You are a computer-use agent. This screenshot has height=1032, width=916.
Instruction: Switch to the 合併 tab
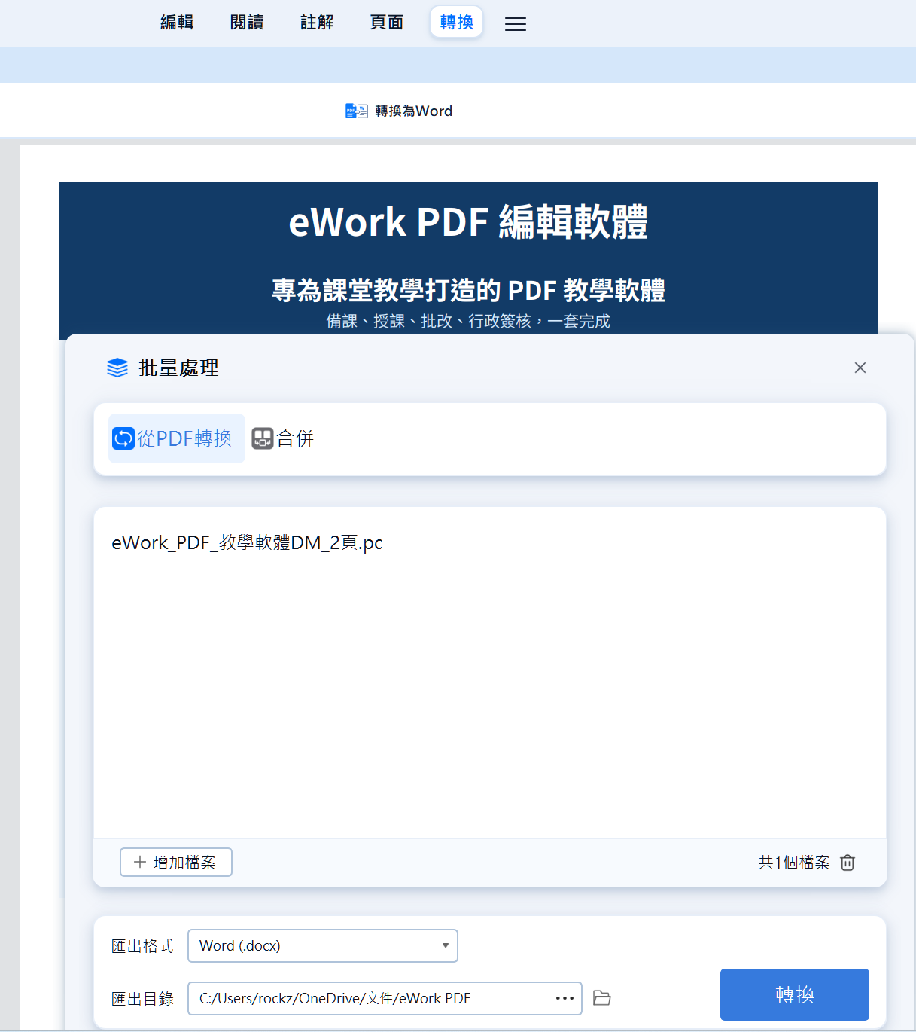[283, 438]
